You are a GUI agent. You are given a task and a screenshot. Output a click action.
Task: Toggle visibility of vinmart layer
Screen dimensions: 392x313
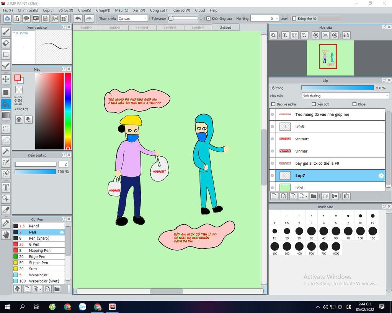[x=272, y=139]
